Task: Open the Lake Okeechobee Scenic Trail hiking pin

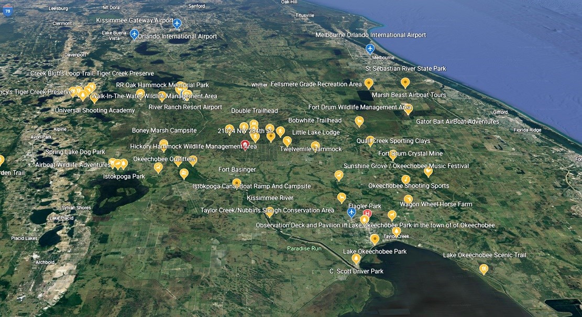Action: click(484, 269)
